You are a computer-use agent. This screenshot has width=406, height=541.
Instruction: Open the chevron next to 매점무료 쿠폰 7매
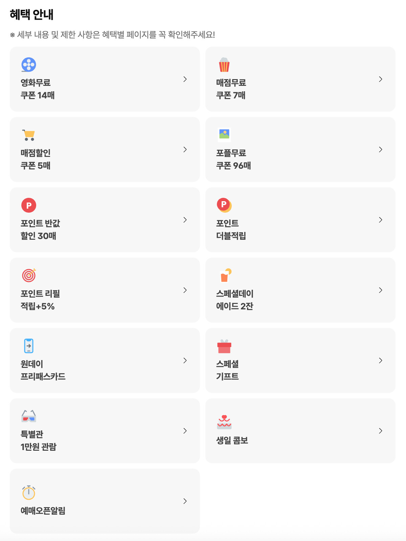click(x=381, y=79)
